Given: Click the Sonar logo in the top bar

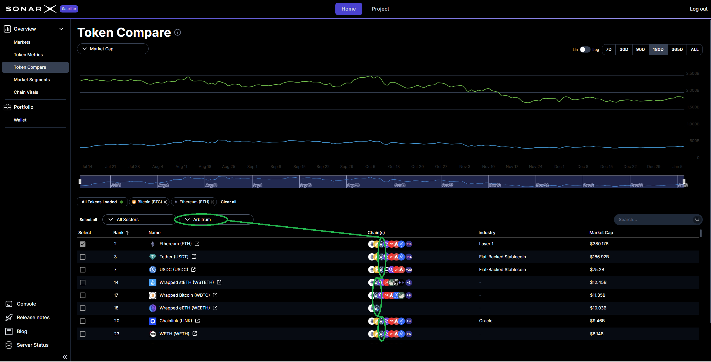Looking at the screenshot, I should [x=31, y=9].
